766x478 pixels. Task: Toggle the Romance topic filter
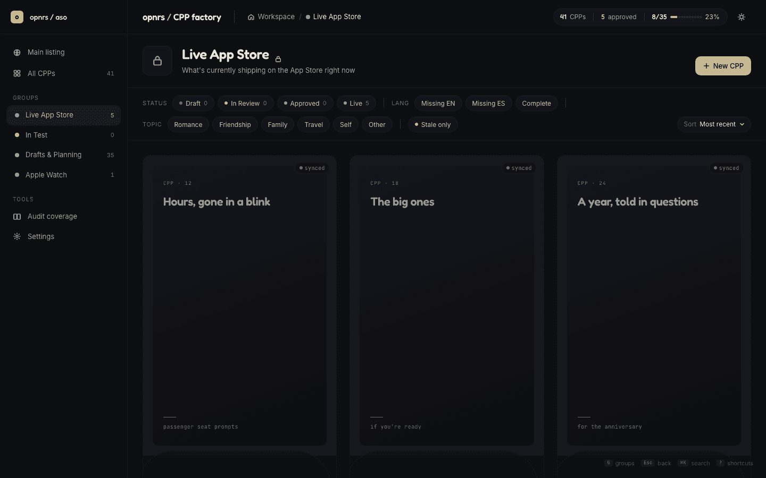(x=188, y=124)
